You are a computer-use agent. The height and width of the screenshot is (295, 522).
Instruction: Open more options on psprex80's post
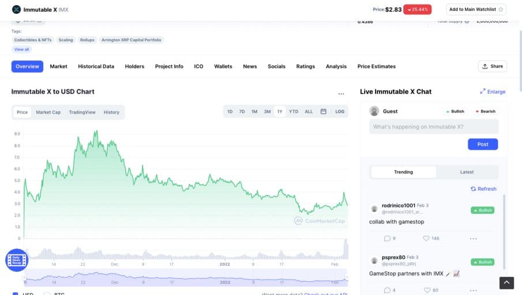click(473, 290)
